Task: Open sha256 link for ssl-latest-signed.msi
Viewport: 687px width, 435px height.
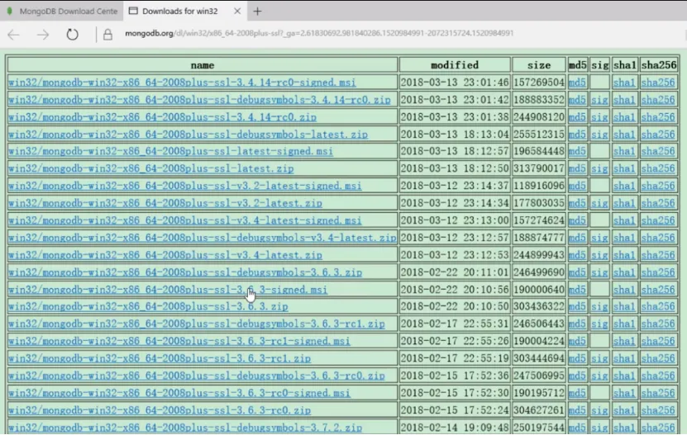Action: [x=658, y=151]
